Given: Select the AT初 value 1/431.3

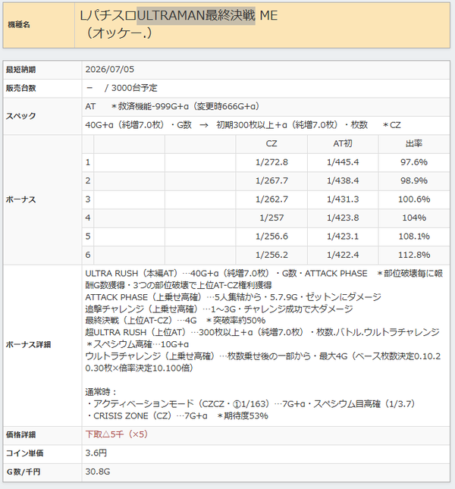Looking at the screenshot, I should click(343, 199).
